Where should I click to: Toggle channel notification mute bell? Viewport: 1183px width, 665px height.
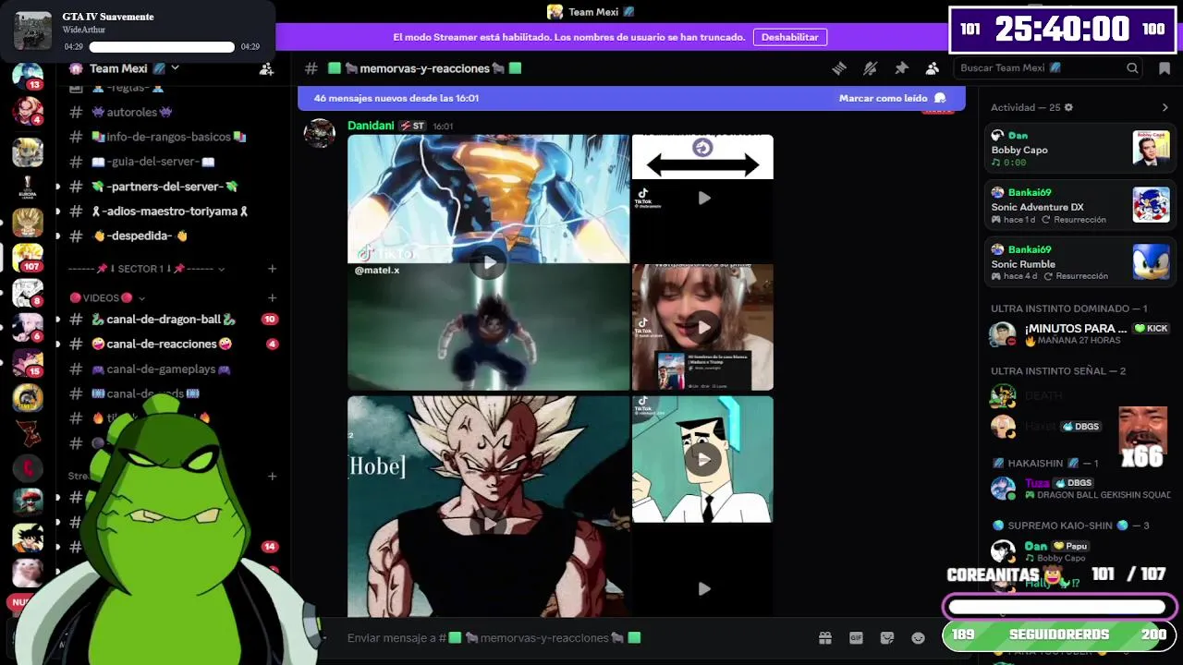(870, 68)
